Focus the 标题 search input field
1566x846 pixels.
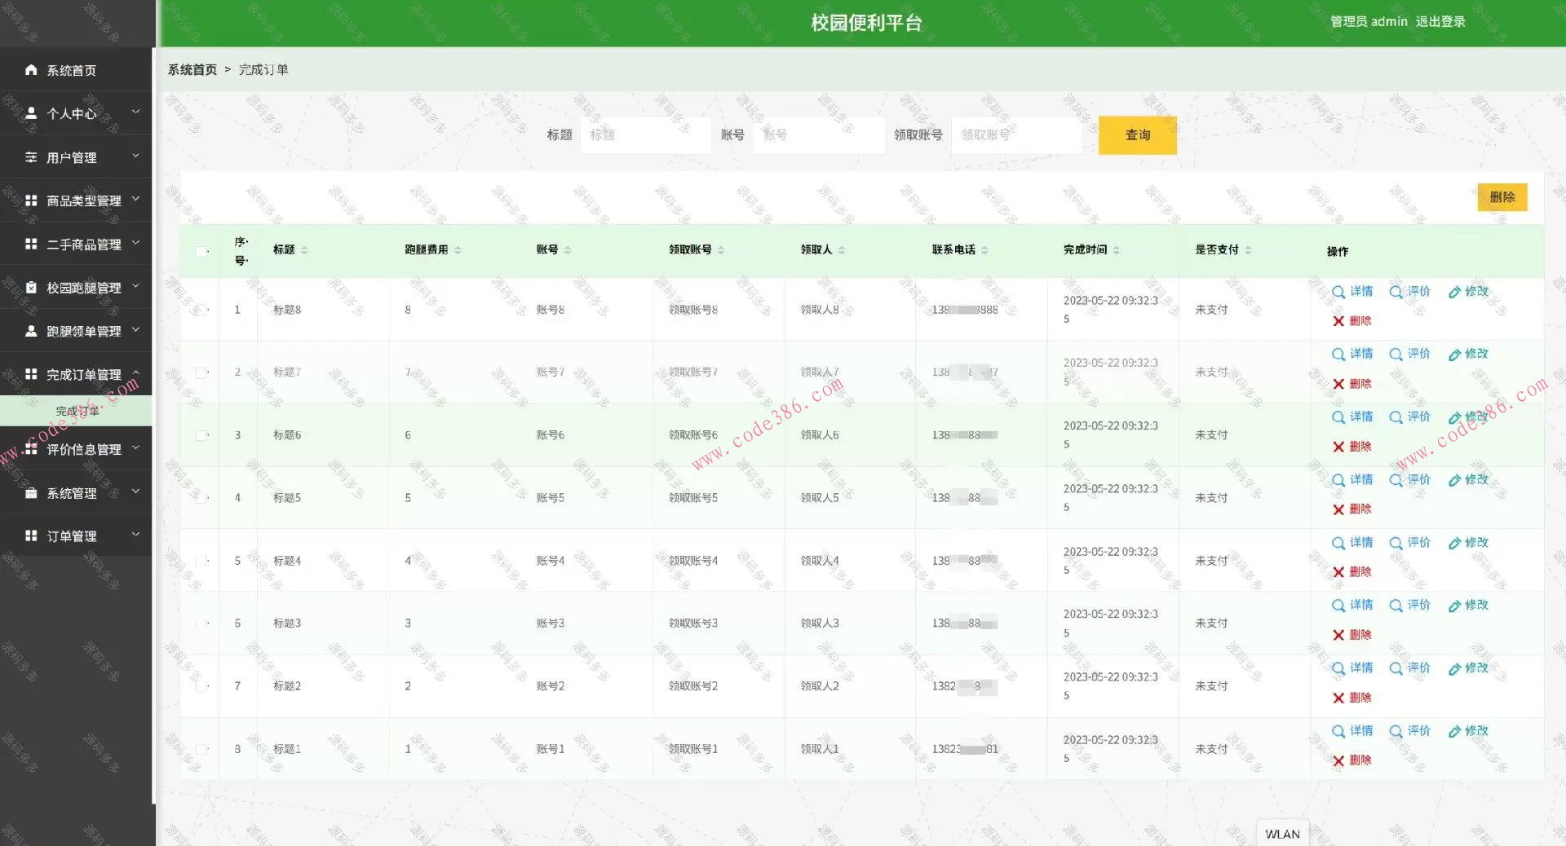coord(645,135)
